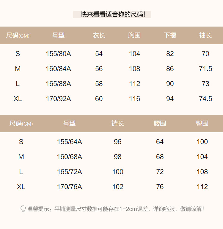Screen dimensions: 223x229
Task: Click the bust value 116
Action: coord(134,99)
